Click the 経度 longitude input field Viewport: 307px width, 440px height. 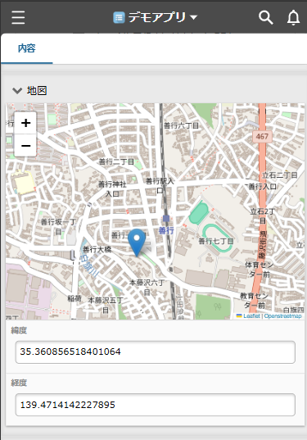point(155,405)
